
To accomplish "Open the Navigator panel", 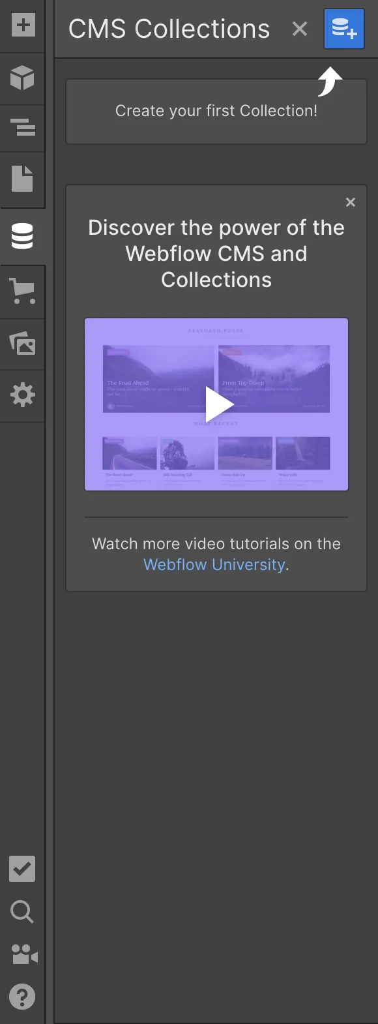I will pyautogui.click(x=22, y=128).
